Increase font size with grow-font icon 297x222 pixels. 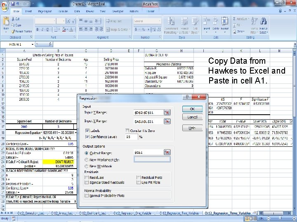tap(68, 21)
